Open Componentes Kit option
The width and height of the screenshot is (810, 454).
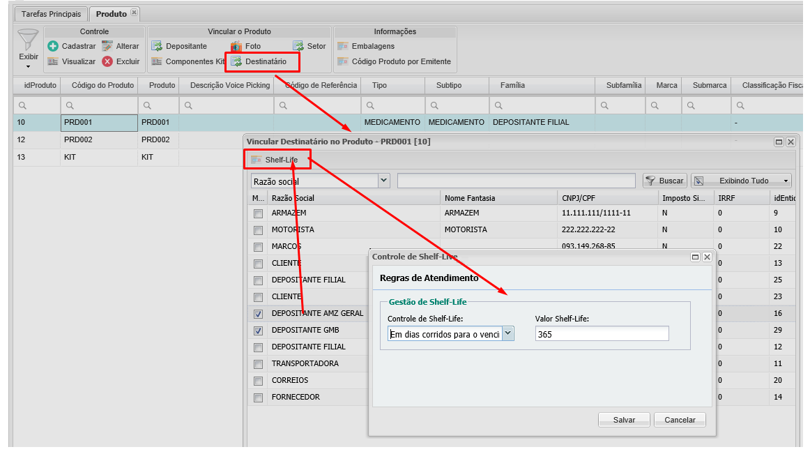188,61
